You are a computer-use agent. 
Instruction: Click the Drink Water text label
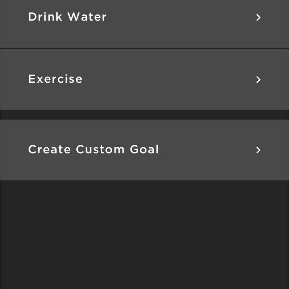click(x=67, y=17)
